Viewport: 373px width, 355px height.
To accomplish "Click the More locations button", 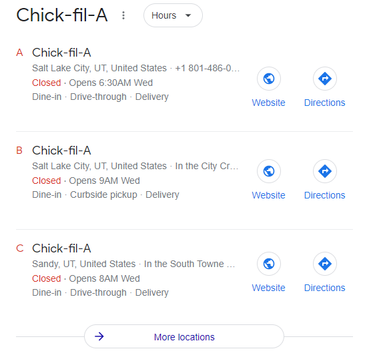I will (x=184, y=336).
